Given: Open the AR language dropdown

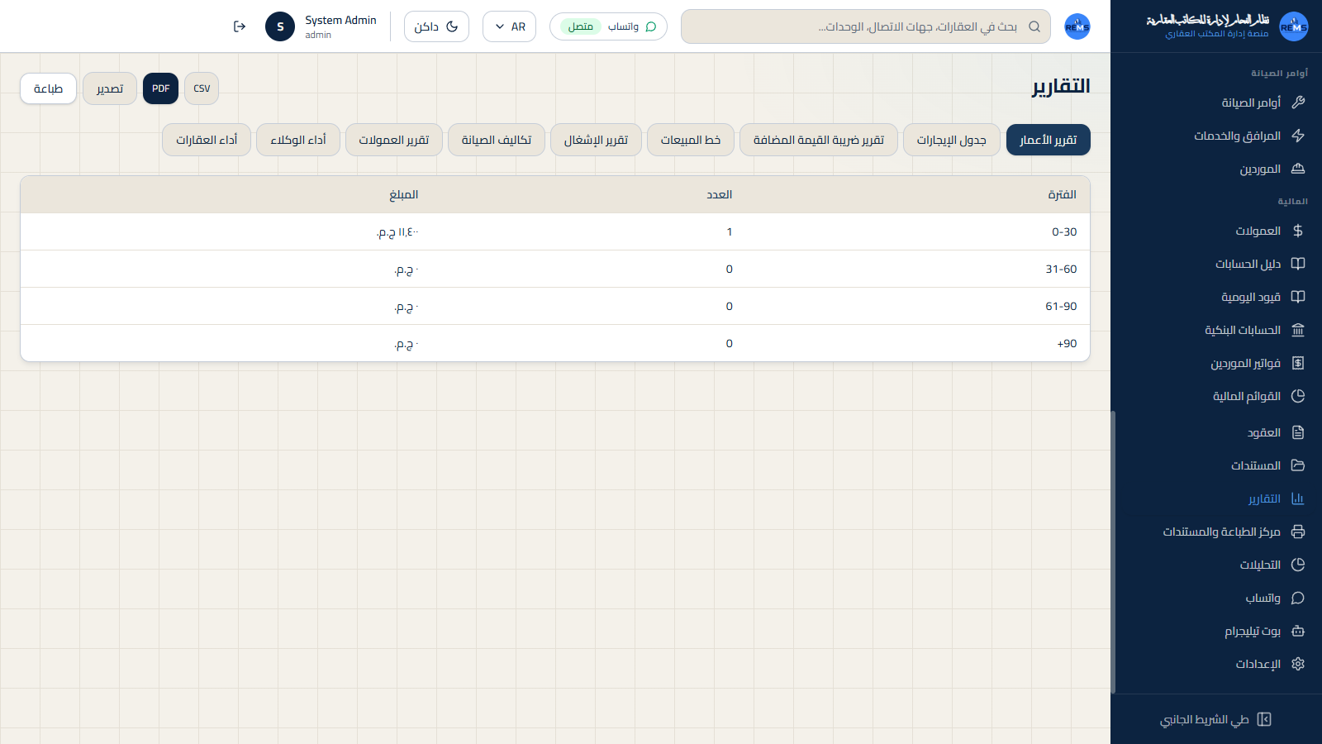Looking at the screenshot, I should click(509, 26).
